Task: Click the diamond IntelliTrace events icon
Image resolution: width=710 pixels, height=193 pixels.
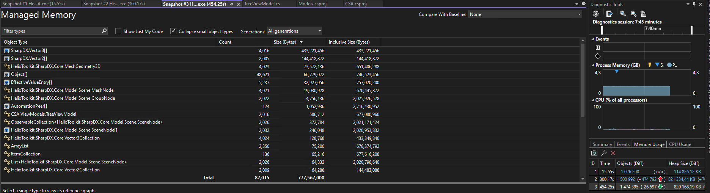Action: pos(598,56)
